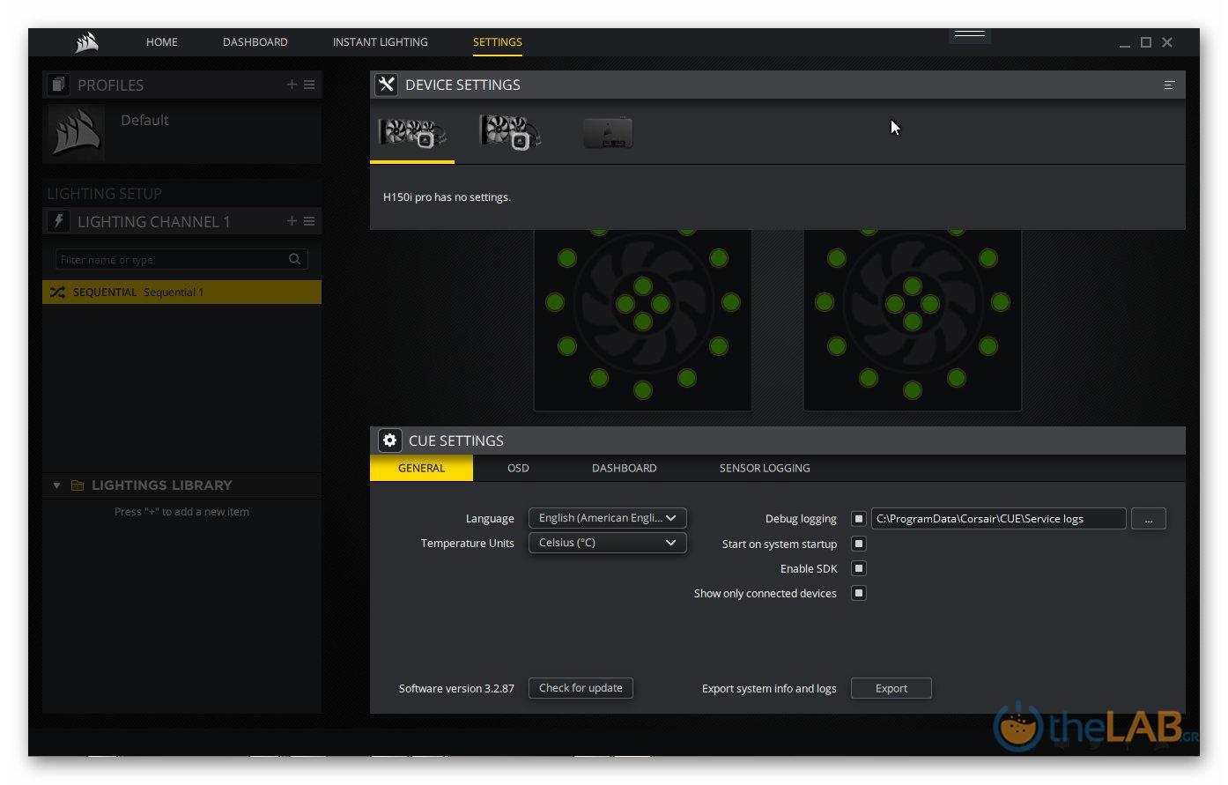Image resolution: width=1228 pixels, height=785 pixels.
Task: Add a new profile with plus icon
Action: (x=292, y=85)
